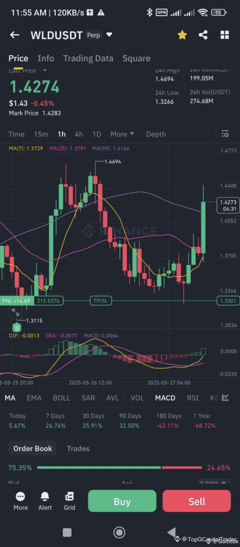
Task: Tap the PNL +14.69 position label
Action: pyautogui.click(x=16, y=301)
